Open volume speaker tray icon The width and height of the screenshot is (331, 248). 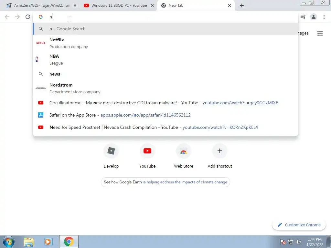coord(298,242)
